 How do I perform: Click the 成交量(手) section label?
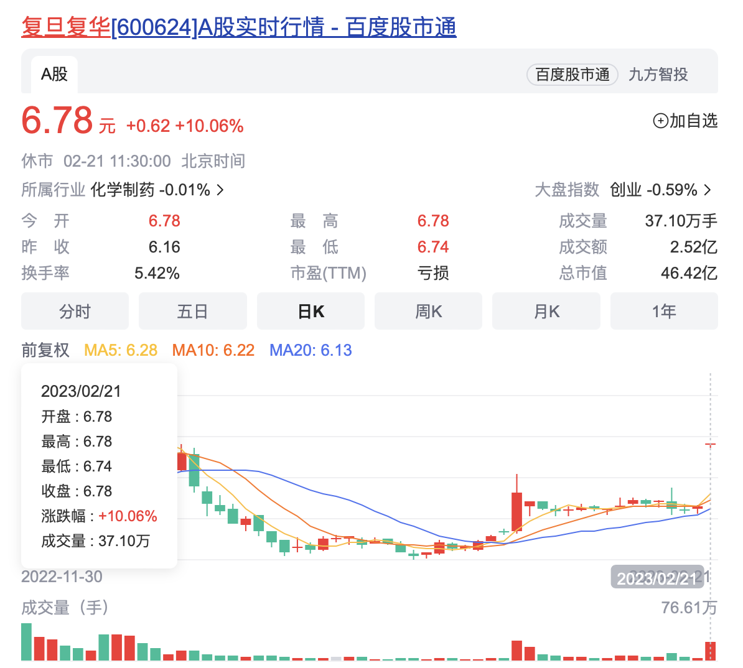65,608
